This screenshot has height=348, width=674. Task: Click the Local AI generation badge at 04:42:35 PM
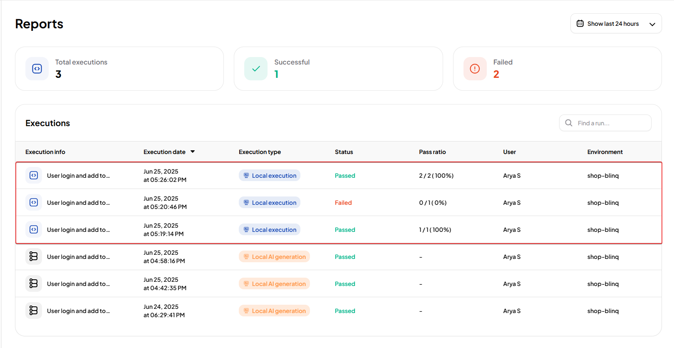coord(274,284)
